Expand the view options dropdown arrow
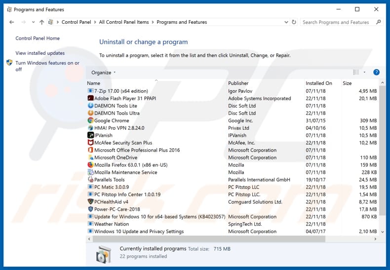Screen dimensions: 390x270 [x=365, y=73]
